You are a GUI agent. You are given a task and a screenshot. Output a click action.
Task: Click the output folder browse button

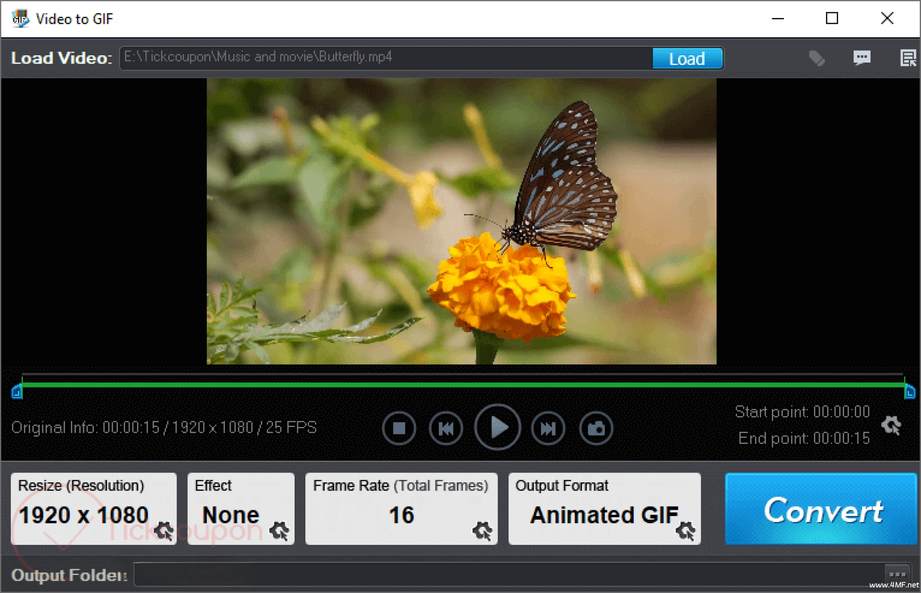tap(897, 574)
